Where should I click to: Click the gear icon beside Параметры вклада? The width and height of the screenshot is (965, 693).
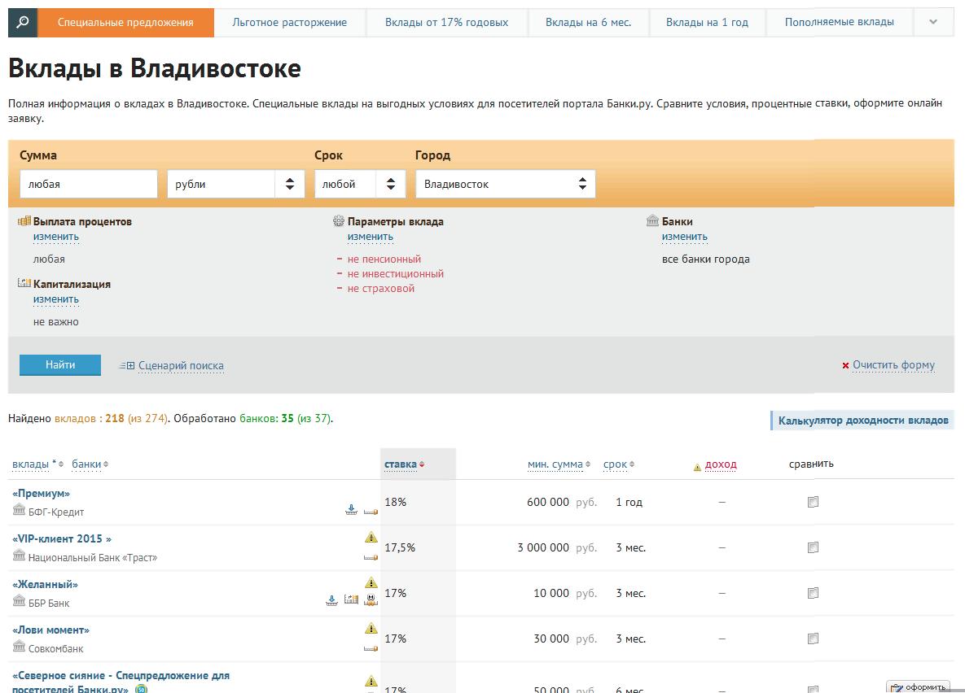tap(339, 220)
